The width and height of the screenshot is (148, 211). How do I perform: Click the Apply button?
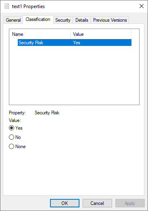130,203
